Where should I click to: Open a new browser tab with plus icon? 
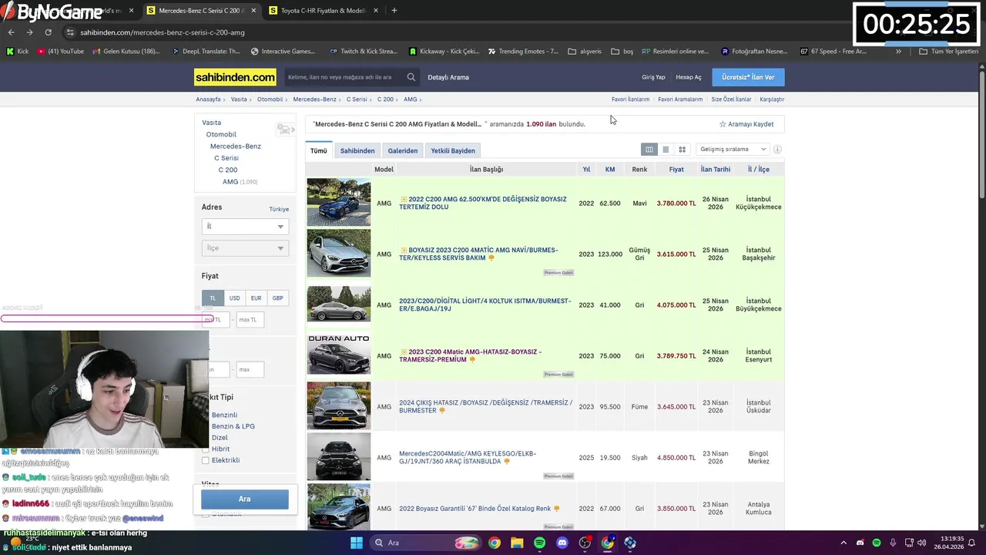394,11
